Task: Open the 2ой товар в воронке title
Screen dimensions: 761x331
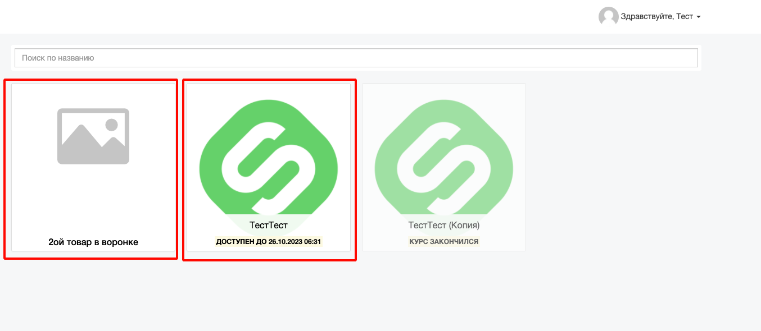Action: tap(93, 242)
